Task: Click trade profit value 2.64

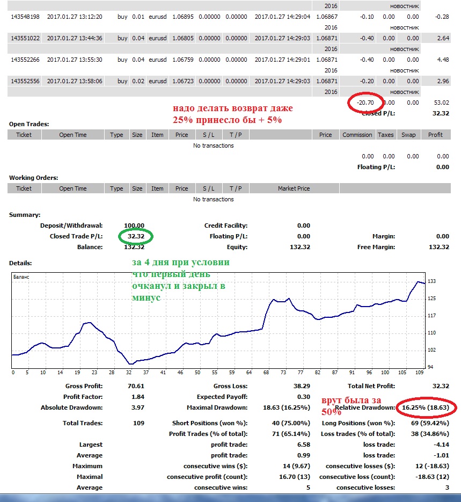Action: [443, 38]
